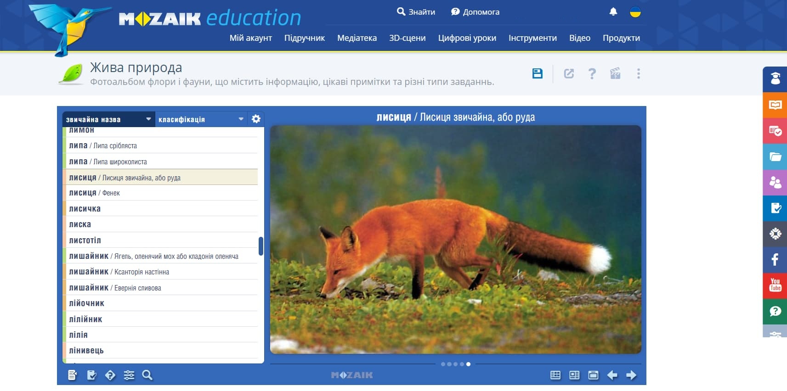Click the 'Знайти' search link
The height and width of the screenshot is (391, 787).
click(x=416, y=12)
